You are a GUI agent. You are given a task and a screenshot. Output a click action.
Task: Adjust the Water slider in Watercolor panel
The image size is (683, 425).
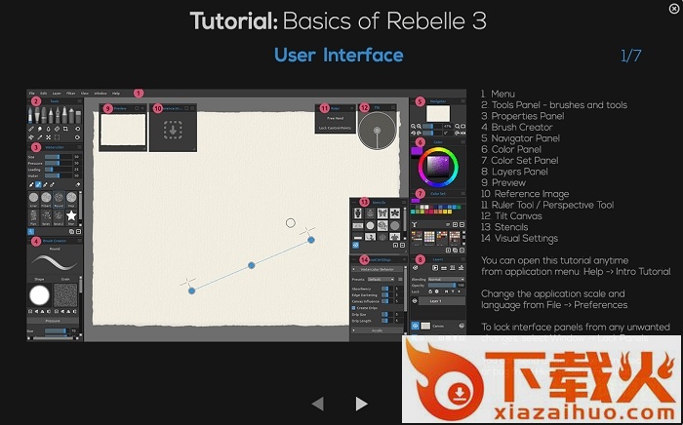point(59,175)
